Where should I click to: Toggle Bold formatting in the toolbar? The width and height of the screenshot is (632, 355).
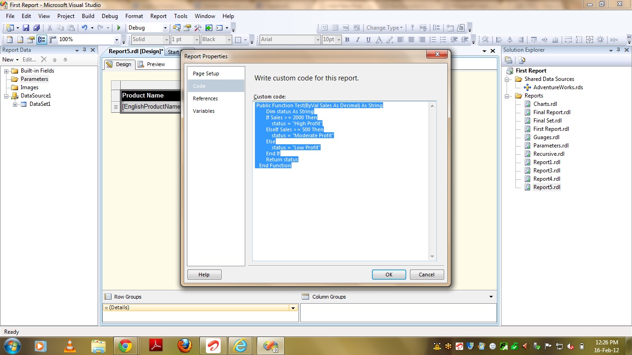point(347,40)
